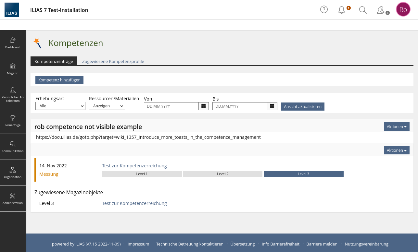Go to Dashboard in the sidebar
Screen dimensions: 418x252
pos(13,43)
